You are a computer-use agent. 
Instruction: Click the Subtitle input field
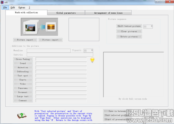pyautogui.click(x=60, y=55)
